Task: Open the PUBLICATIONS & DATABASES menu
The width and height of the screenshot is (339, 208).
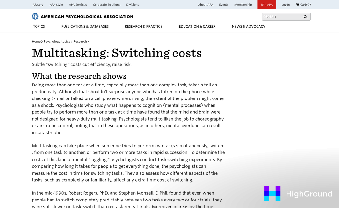Action: [x=85, y=27]
